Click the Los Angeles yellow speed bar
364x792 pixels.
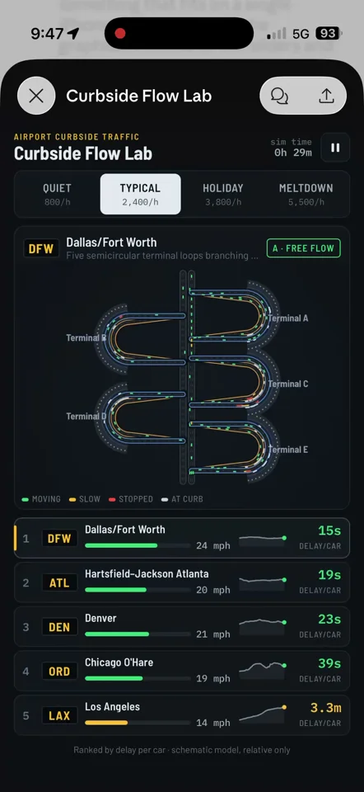click(x=106, y=723)
